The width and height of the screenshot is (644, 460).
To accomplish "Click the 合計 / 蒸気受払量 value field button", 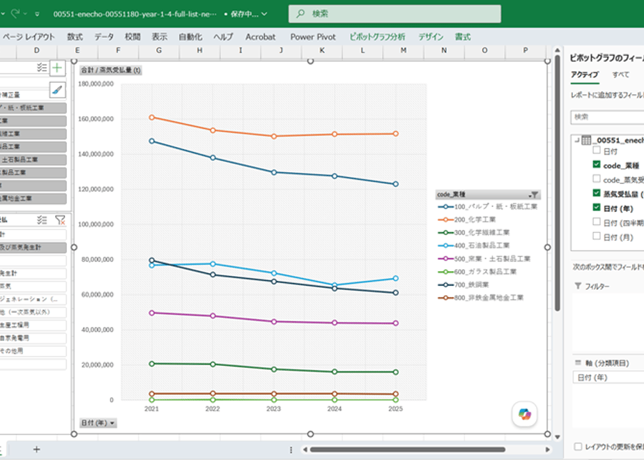I will (111, 70).
